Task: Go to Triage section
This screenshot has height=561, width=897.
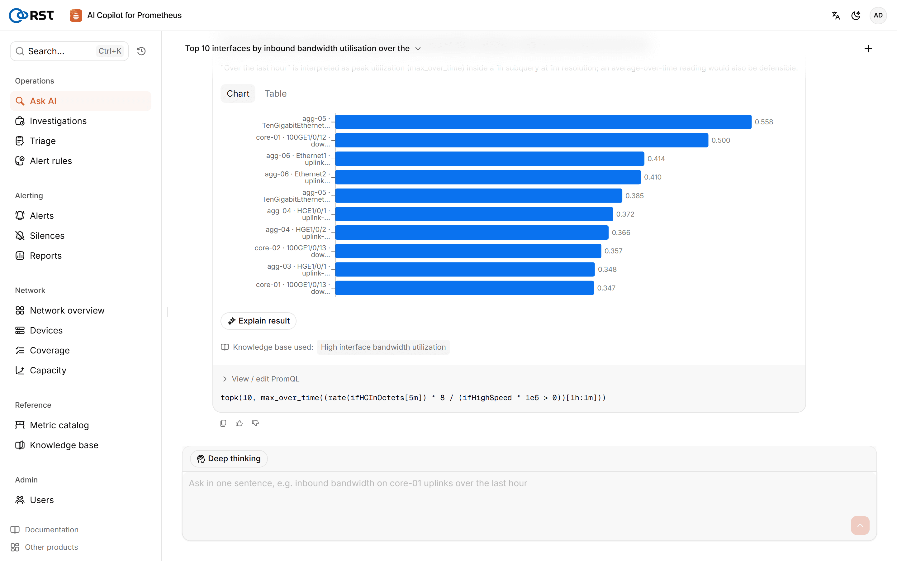Action: click(x=80, y=141)
